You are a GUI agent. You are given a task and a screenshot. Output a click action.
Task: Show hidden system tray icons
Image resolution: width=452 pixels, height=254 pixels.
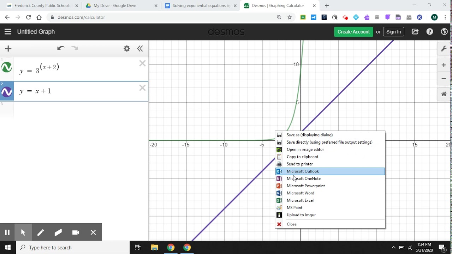tap(393, 248)
